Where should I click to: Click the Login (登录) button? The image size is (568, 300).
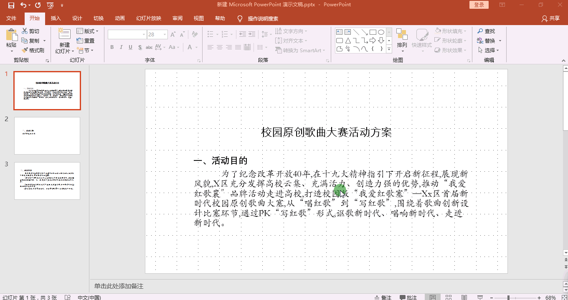[x=479, y=5]
